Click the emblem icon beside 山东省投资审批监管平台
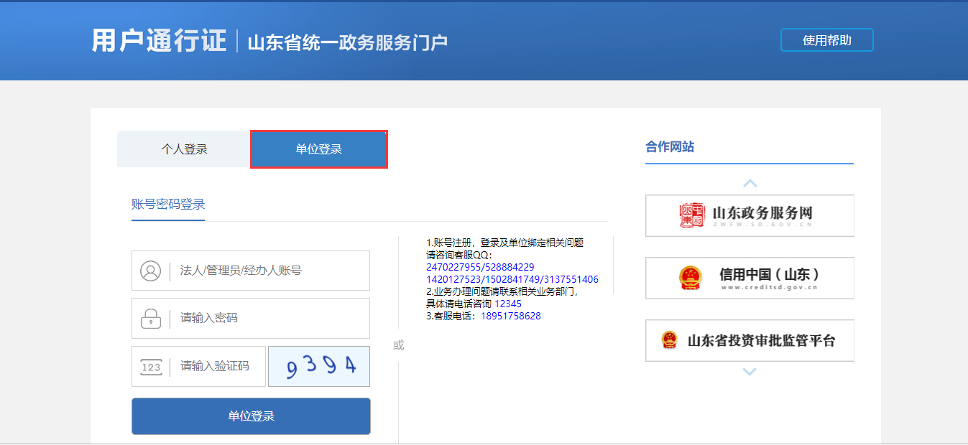This screenshot has width=968, height=445. pos(670,340)
